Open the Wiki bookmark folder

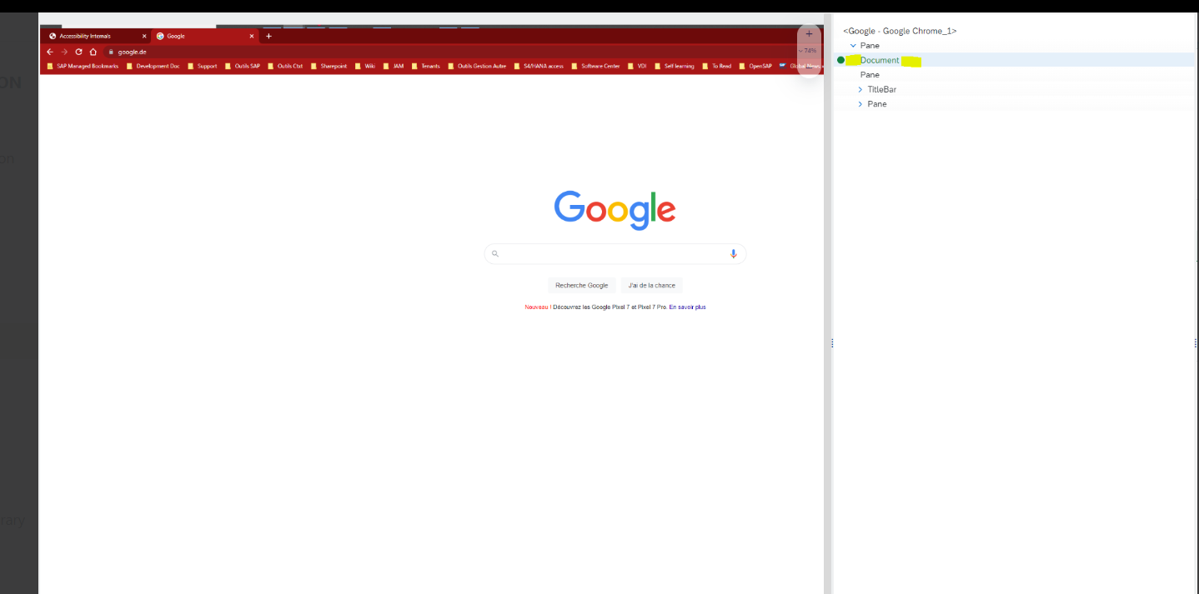click(x=365, y=66)
